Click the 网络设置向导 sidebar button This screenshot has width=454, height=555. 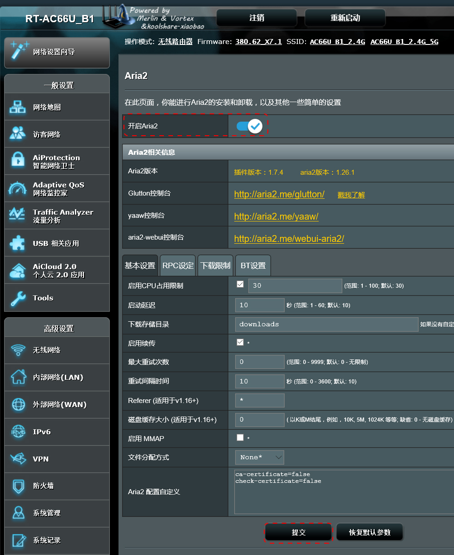(57, 53)
